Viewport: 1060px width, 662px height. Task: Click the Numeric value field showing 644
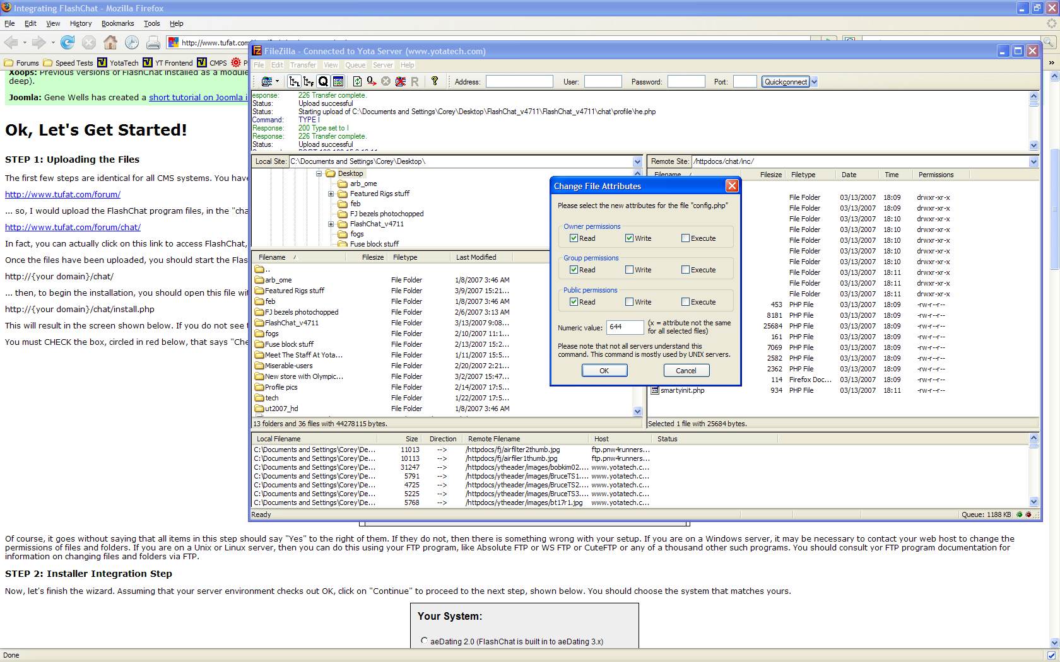coord(625,327)
